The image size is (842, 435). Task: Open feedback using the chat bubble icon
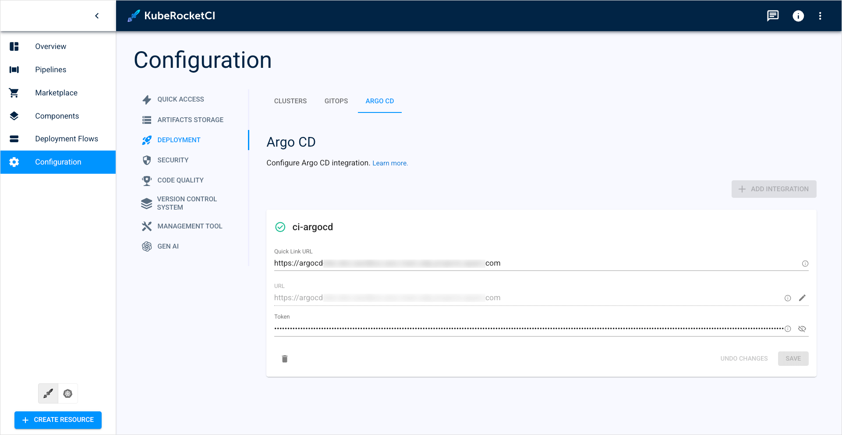772,16
